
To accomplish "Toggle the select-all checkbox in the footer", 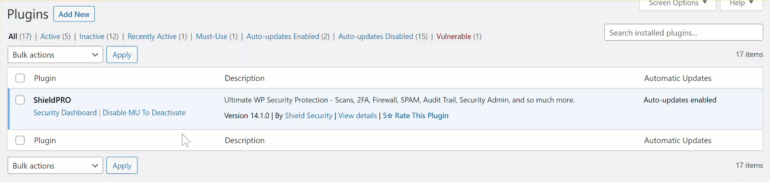I will [x=20, y=140].
